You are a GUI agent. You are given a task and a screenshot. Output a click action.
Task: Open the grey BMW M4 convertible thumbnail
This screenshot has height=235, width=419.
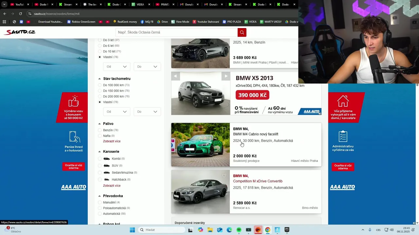click(200, 192)
